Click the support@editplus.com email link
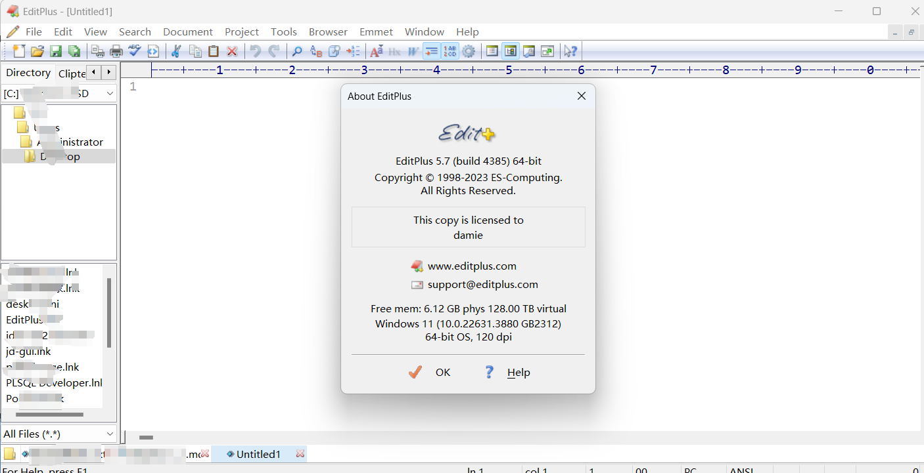Viewport: 924px width, 473px height. pyautogui.click(x=483, y=284)
